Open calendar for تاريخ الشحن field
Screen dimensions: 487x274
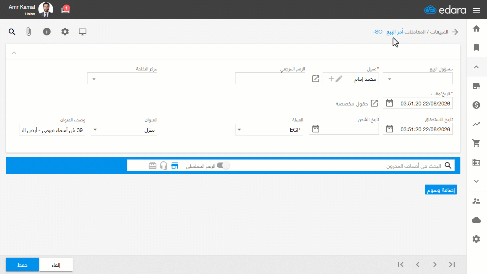[x=316, y=129]
